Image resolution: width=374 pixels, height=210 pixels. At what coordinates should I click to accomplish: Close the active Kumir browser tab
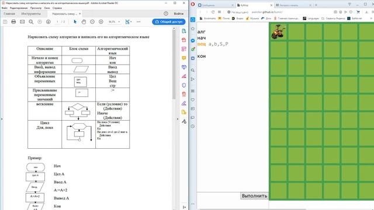tap(271, 5)
